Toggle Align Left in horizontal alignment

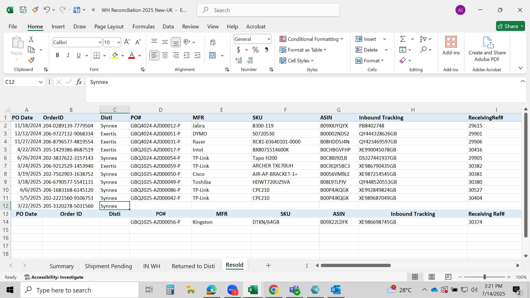point(154,55)
